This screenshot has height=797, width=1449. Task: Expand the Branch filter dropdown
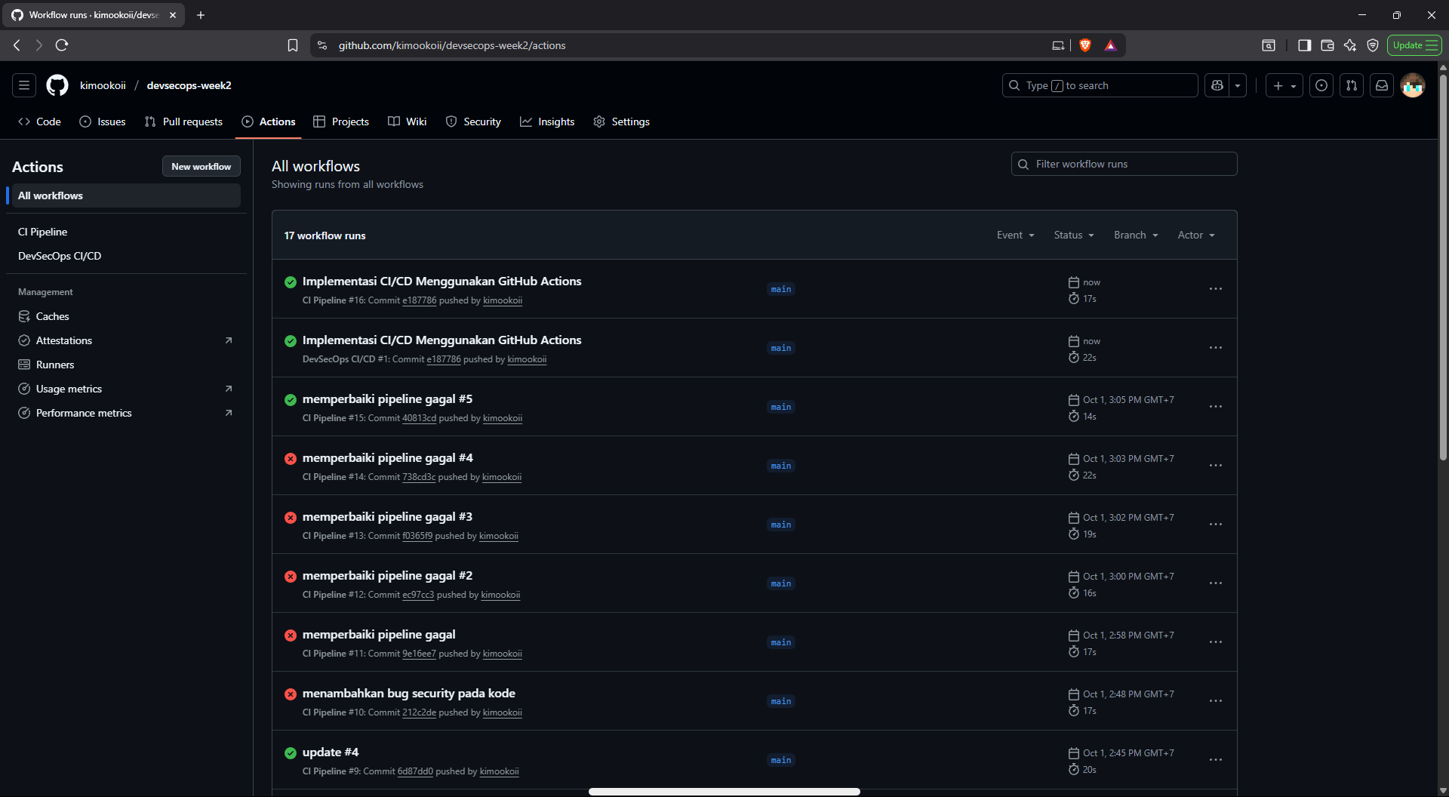click(x=1135, y=235)
